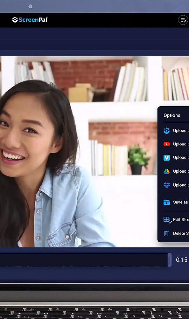Click the Dropbox upload icon
The image size is (189, 319).
166,185
